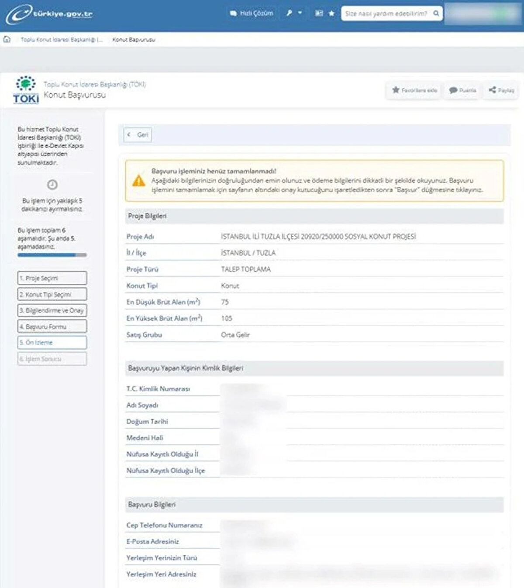Go to home via the breadcrumb house icon
Viewport: 524px width, 588px height.
[x=7, y=39]
